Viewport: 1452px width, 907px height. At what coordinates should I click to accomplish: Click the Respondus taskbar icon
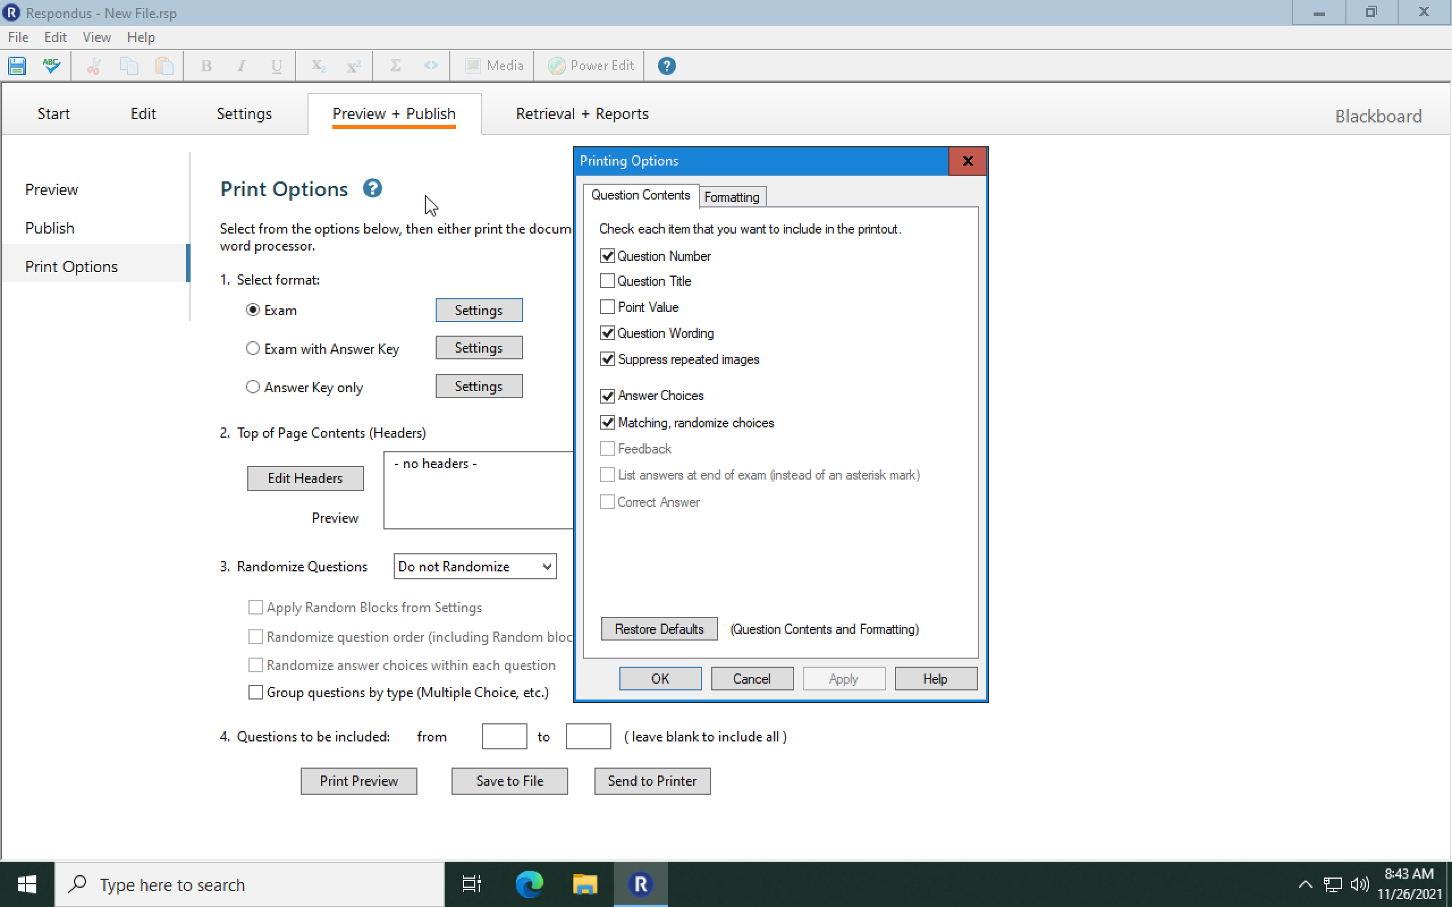[x=640, y=884]
